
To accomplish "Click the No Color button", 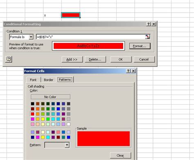I will 50,97.
